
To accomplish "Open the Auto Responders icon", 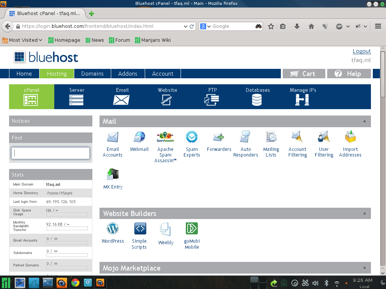I will (245, 137).
